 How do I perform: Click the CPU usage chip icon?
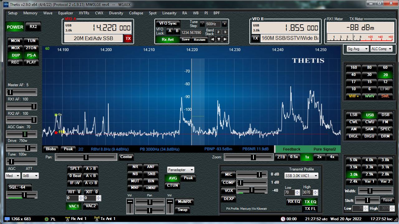[46, 219]
